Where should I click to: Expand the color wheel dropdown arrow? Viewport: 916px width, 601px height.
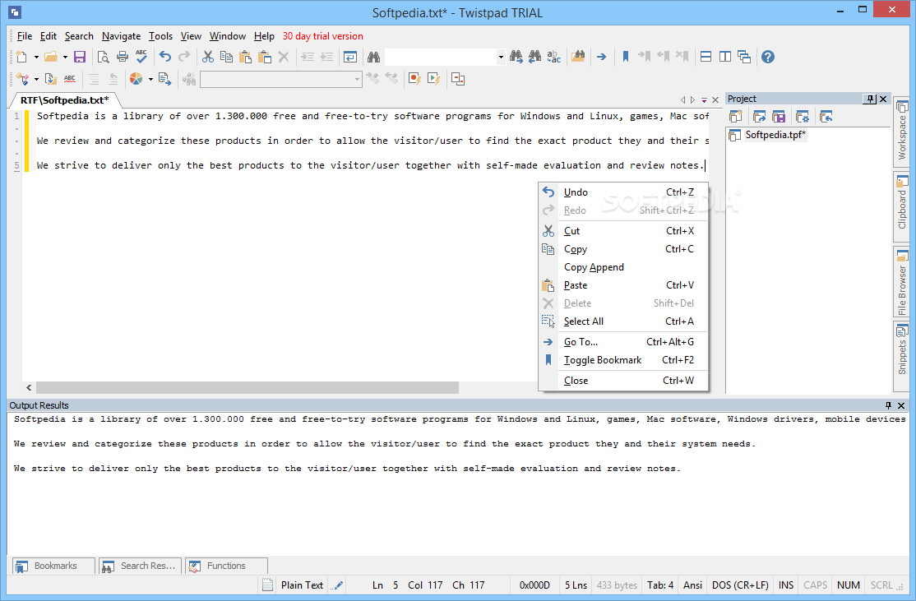[150, 80]
